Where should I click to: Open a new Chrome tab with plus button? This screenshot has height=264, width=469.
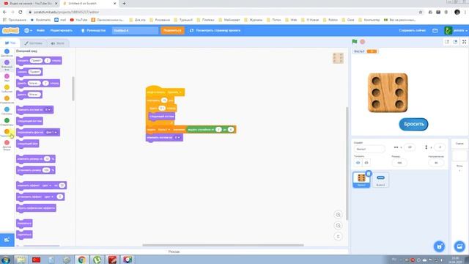pyautogui.click(x=124, y=4)
